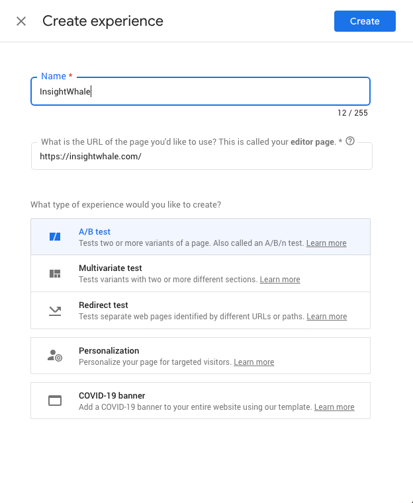Select the A/B test experience type
This screenshot has width=413, height=503.
point(201,237)
